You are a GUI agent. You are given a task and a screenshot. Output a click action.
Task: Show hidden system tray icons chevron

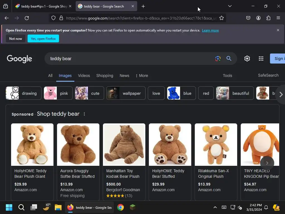(x=215, y=207)
